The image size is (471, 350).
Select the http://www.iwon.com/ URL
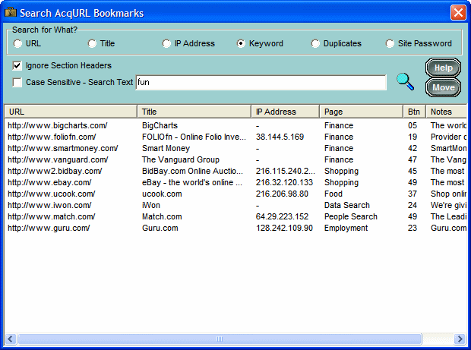pyautogui.click(x=49, y=205)
